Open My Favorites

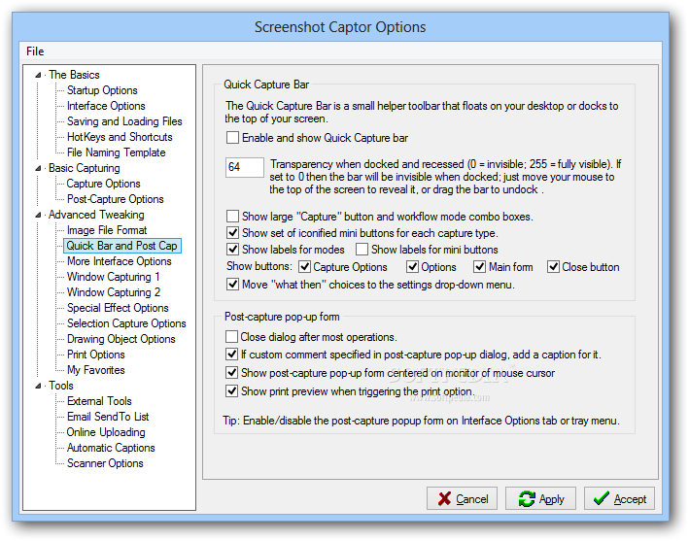(96, 370)
